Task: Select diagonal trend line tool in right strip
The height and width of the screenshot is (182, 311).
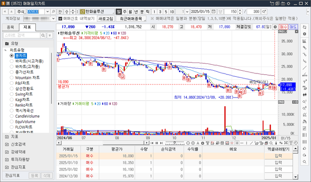Action: coord(305,68)
